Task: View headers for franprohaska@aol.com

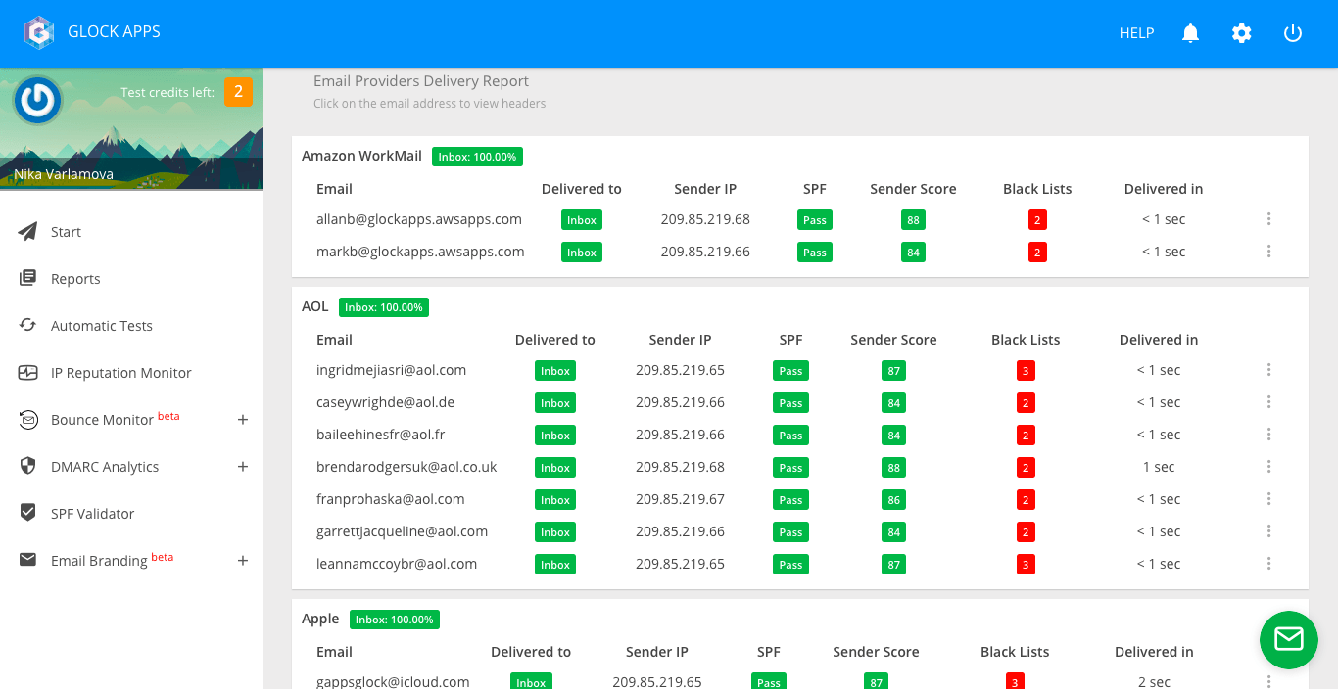Action: point(390,499)
